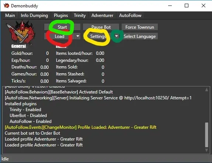
Task: Click log line 'Installed plugins'
Action: point(21,104)
